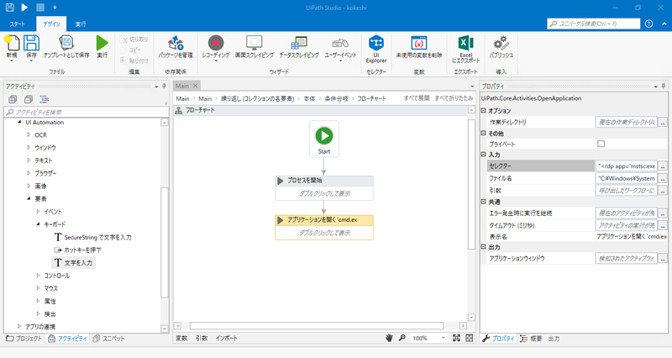
Task: Click the ellipsis button for セレクター
Action: pyautogui.click(x=663, y=166)
